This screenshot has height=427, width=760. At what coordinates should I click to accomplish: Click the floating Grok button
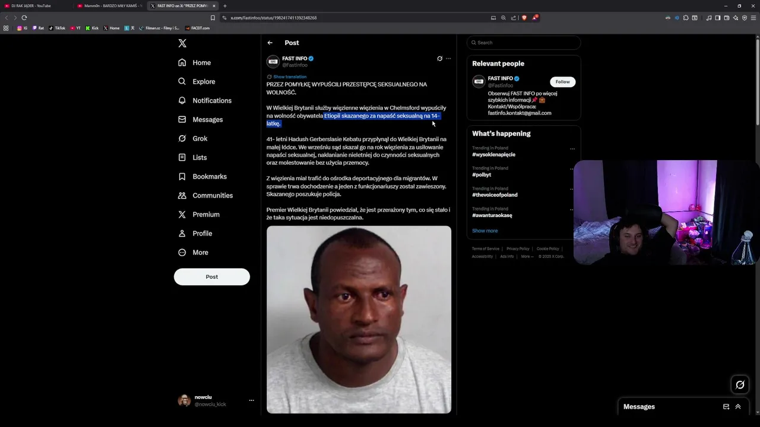(740, 385)
